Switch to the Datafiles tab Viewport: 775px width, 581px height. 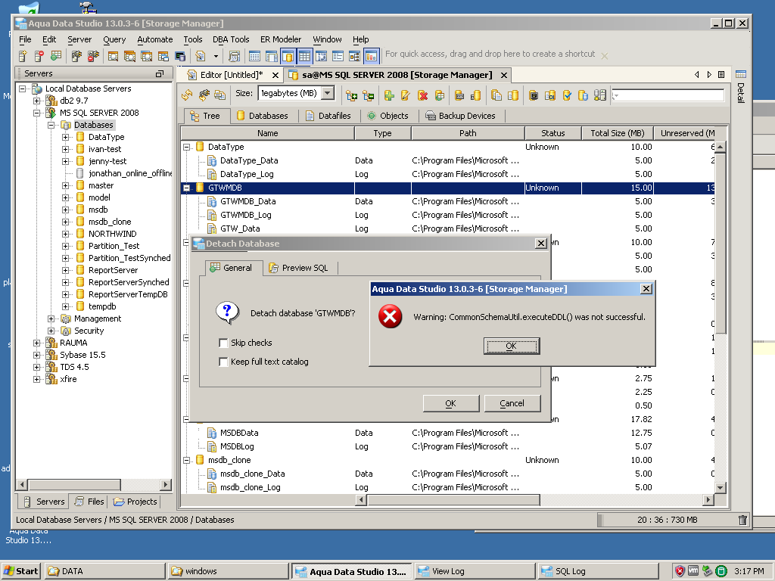point(328,116)
